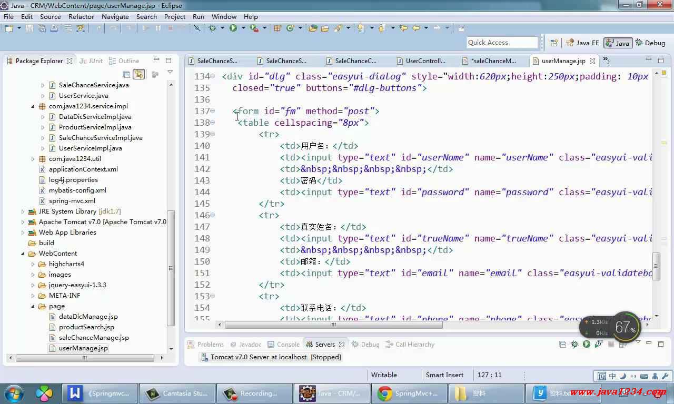Switch to Java EE perspective
The width and height of the screenshot is (674, 404).
[582, 43]
